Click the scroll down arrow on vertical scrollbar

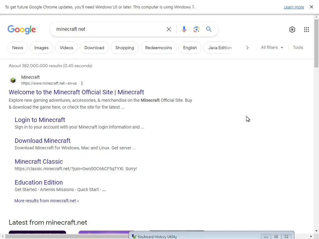tap(317, 231)
